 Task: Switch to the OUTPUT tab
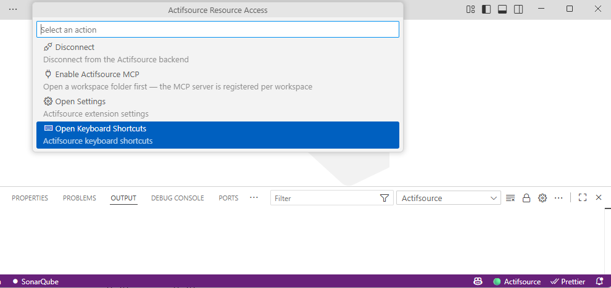(123, 198)
